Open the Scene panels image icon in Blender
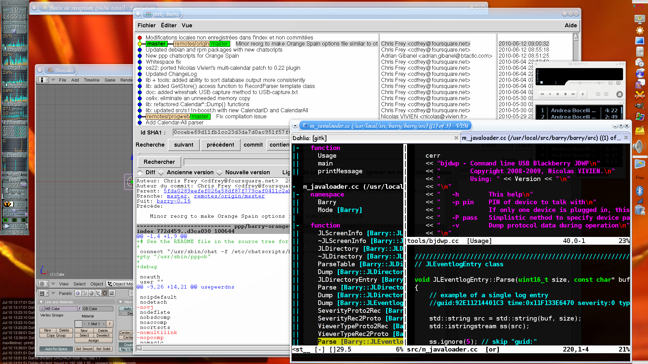The height and width of the screenshot is (364, 648). point(112,293)
